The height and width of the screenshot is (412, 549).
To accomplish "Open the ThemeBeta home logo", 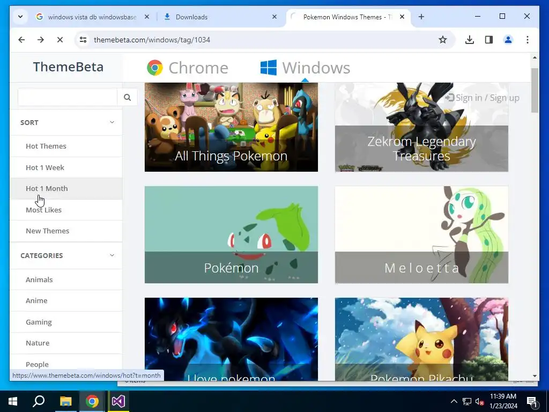I will [x=68, y=67].
